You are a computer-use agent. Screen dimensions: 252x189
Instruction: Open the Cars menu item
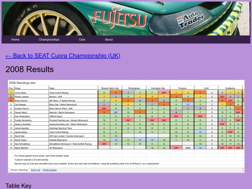[82, 40]
